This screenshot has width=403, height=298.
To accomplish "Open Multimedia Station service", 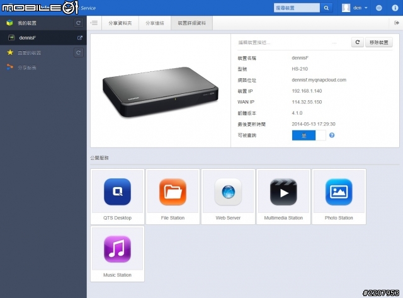I will 283,192.
